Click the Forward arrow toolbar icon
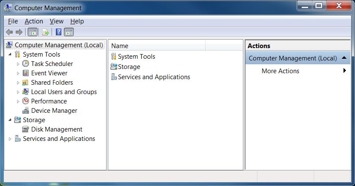355x186 pixels. coord(19,32)
